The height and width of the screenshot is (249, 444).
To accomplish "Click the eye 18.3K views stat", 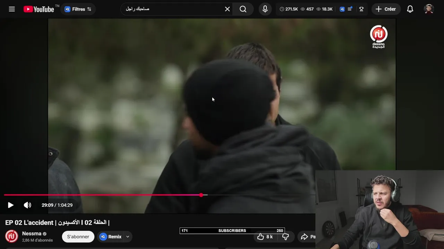I will click(x=324, y=9).
